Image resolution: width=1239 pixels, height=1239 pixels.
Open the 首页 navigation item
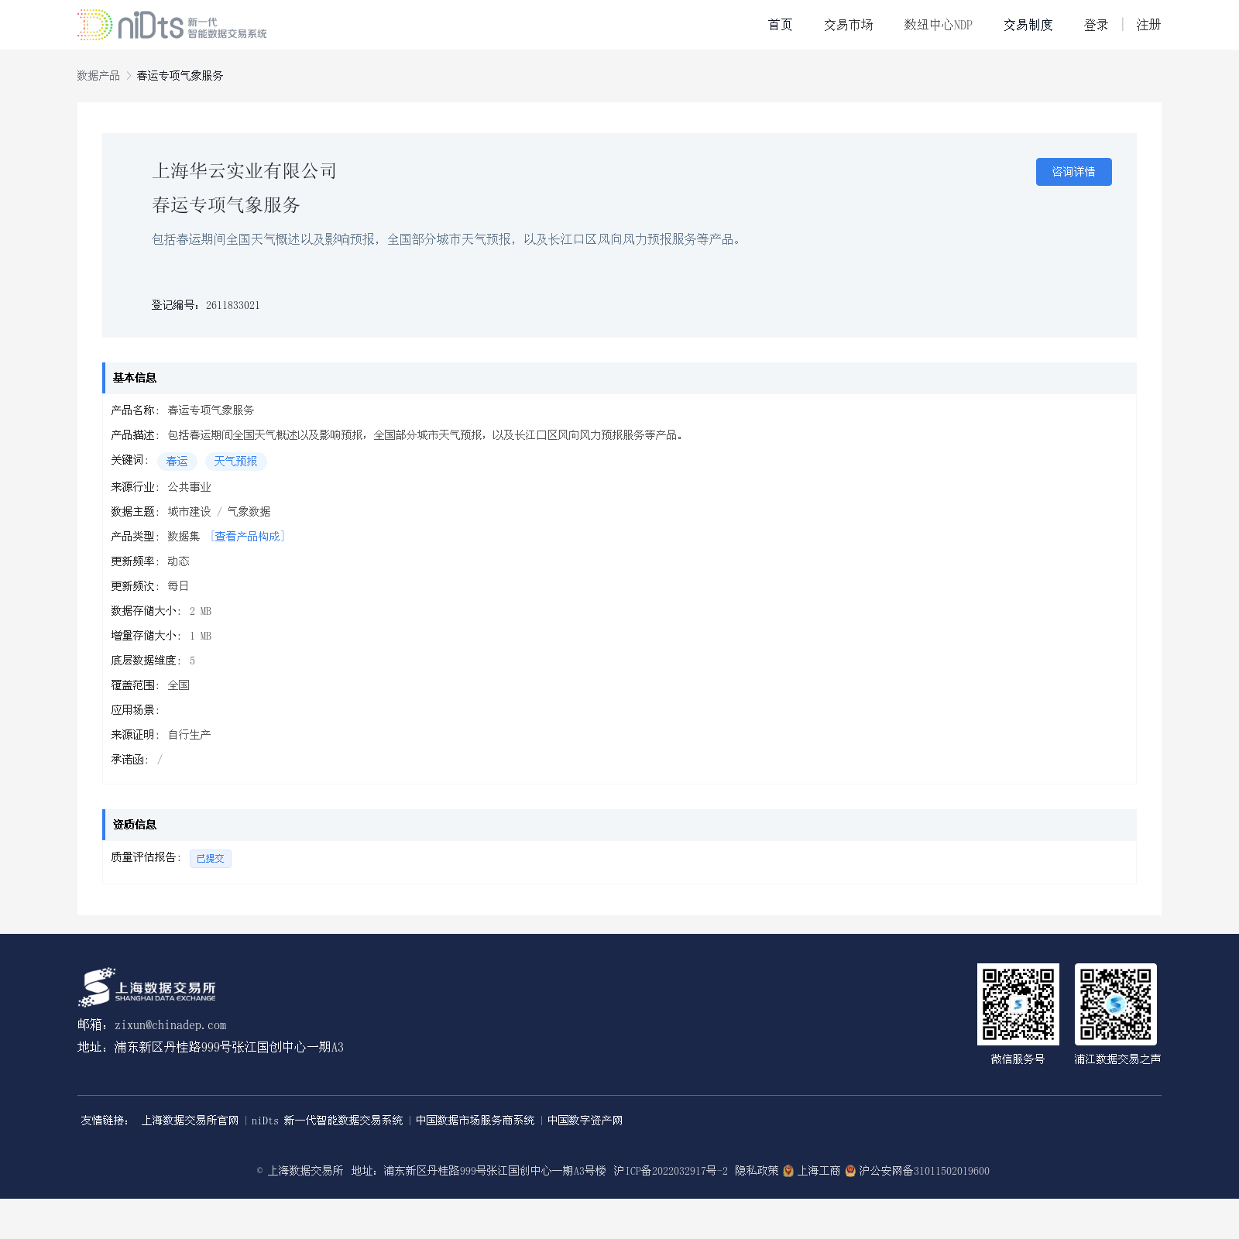coord(780,25)
